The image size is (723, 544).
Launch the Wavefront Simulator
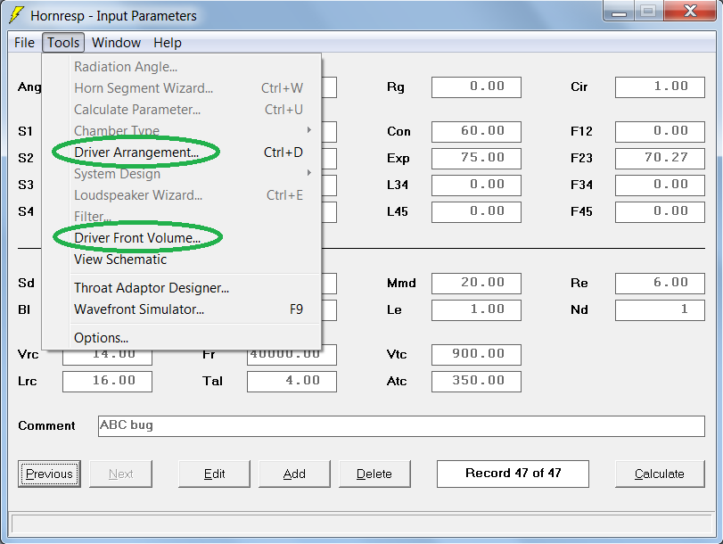pos(182,309)
